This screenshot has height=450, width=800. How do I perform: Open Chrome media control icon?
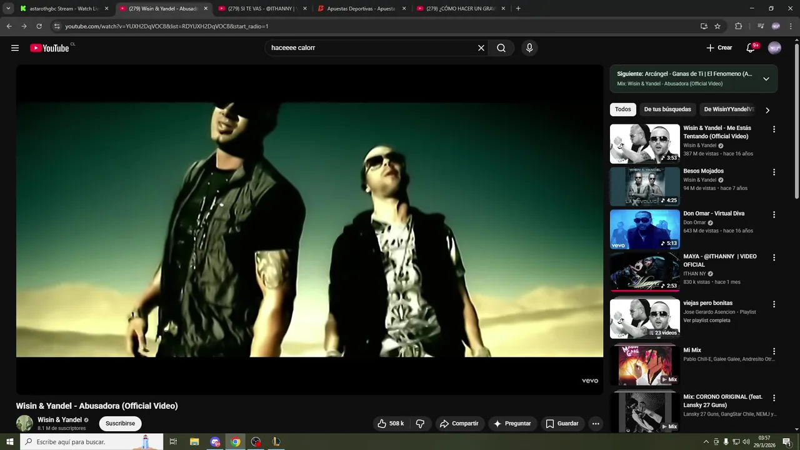pyautogui.click(x=760, y=26)
